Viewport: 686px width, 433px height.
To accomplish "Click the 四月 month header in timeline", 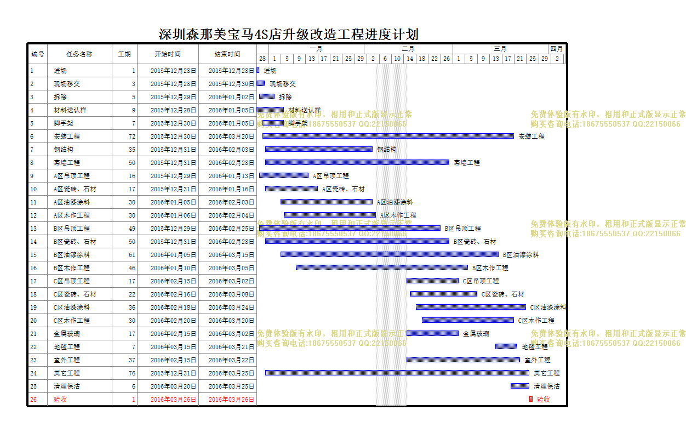I will tap(557, 49).
